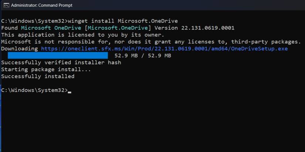Click the blue download progress bar
This screenshot has width=305, height=152.
click(x=58, y=56)
